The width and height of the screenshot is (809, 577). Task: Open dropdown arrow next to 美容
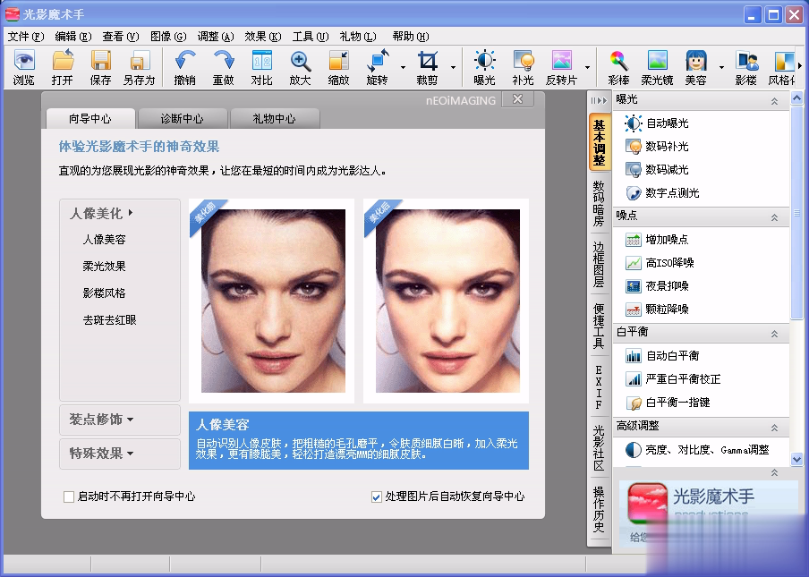[x=721, y=68]
